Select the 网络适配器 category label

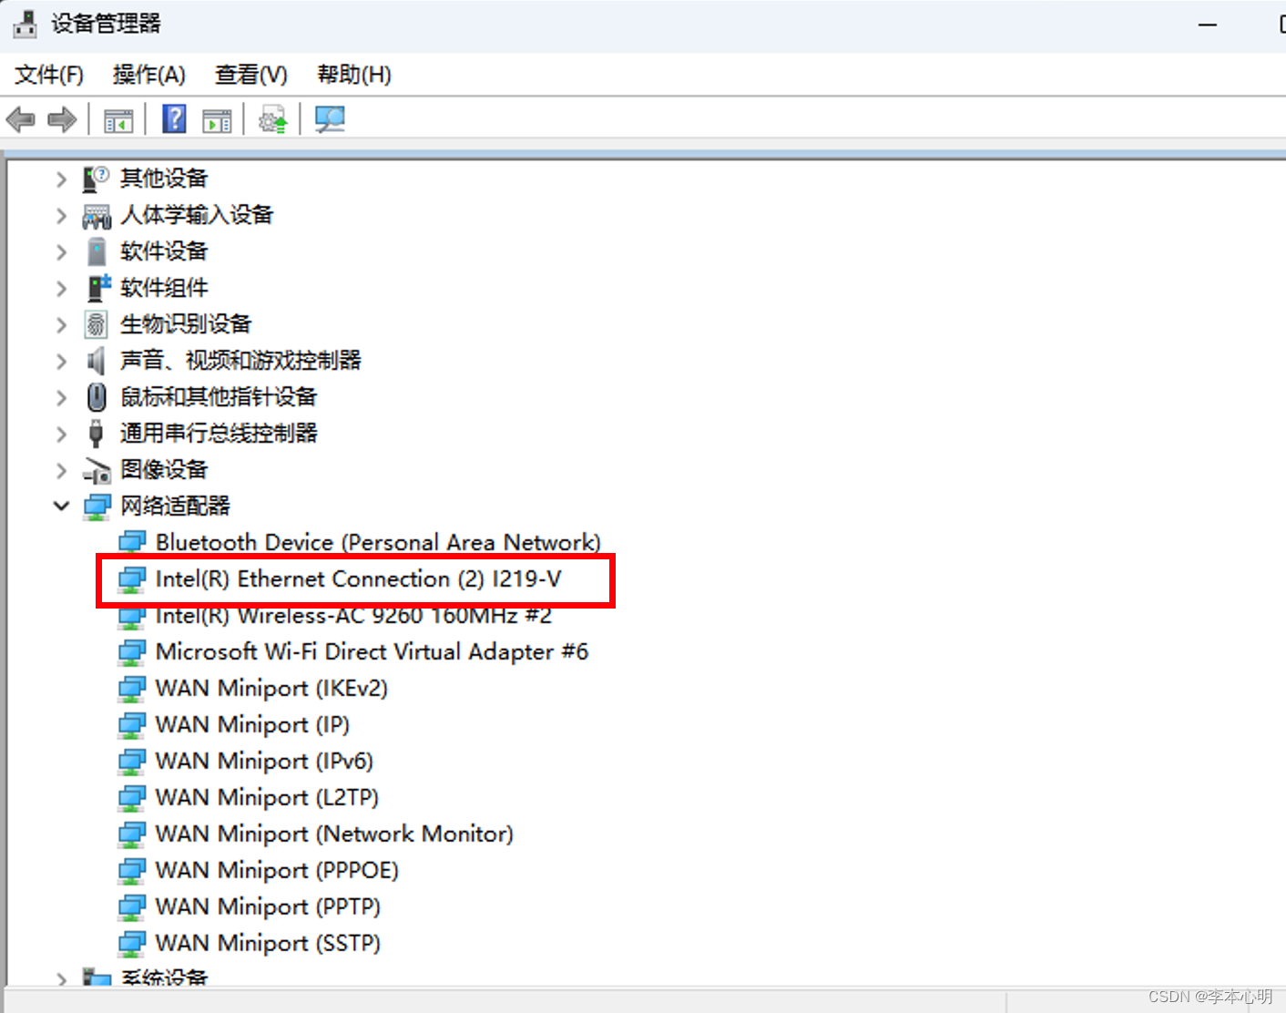tap(175, 506)
